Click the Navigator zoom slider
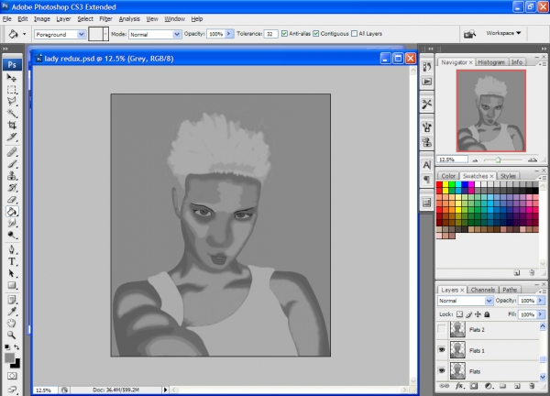Image resolution: width=550 pixels, height=396 pixels. coord(498,159)
